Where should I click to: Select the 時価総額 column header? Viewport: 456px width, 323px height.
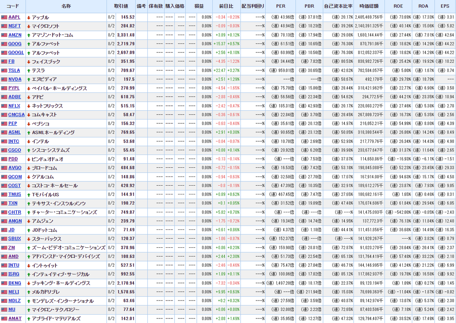[x=369, y=6]
